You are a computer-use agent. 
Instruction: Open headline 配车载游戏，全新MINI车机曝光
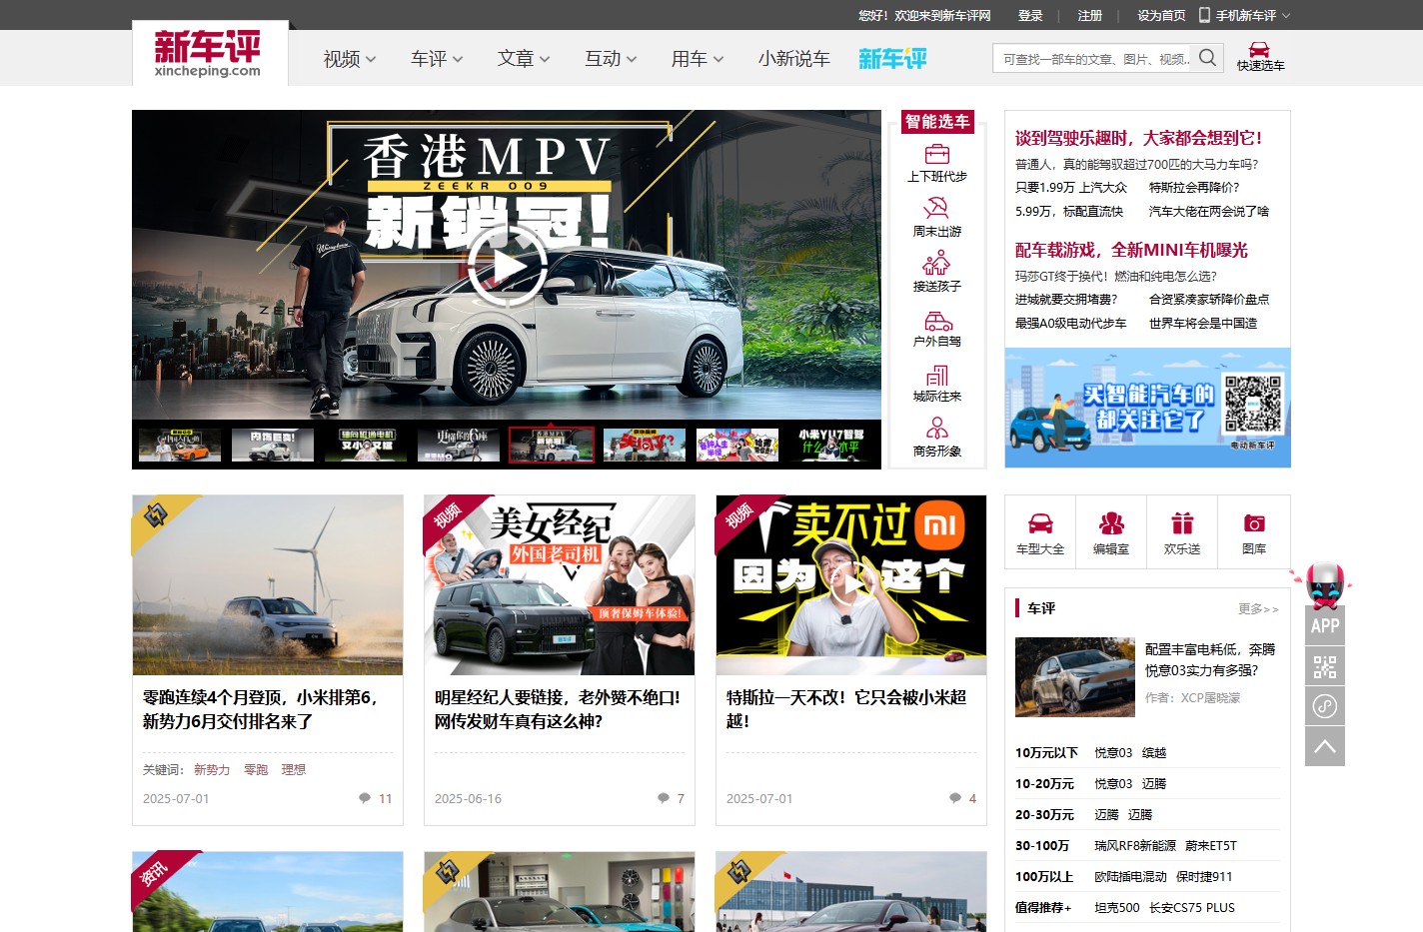(x=1131, y=250)
